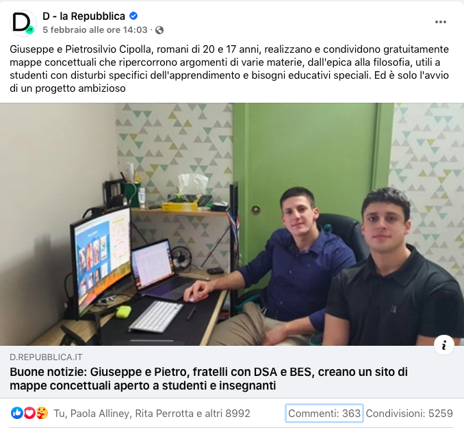This screenshot has height=430, width=464.
Task: Click the D.REPUBBLICA.IT source domain
Action: pos(46,357)
